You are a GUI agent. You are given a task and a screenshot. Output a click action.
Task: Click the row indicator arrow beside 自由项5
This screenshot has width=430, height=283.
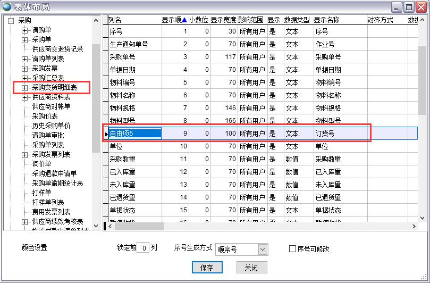pos(106,134)
